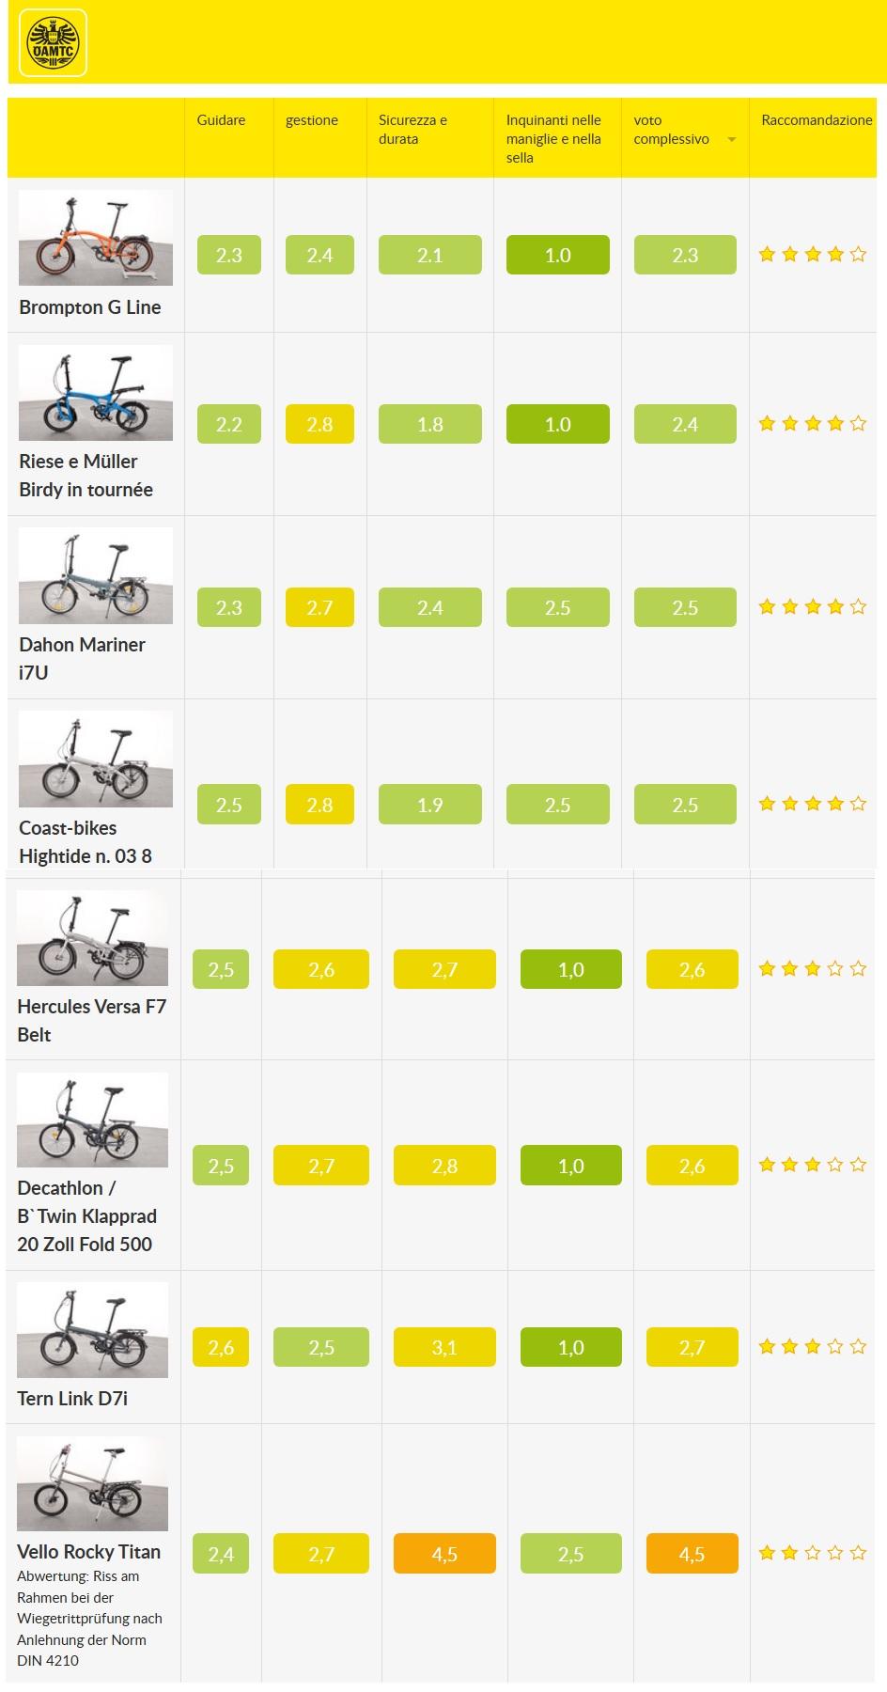Click the Tern Link D7i 3,1 safety score

[444, 1347]
